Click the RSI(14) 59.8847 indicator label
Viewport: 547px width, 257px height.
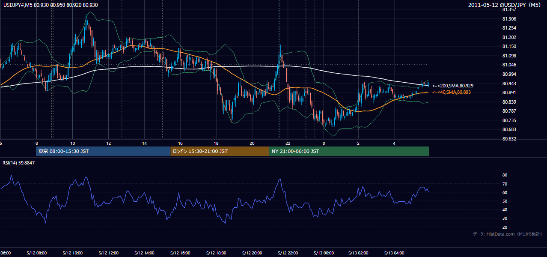[19, 163]
